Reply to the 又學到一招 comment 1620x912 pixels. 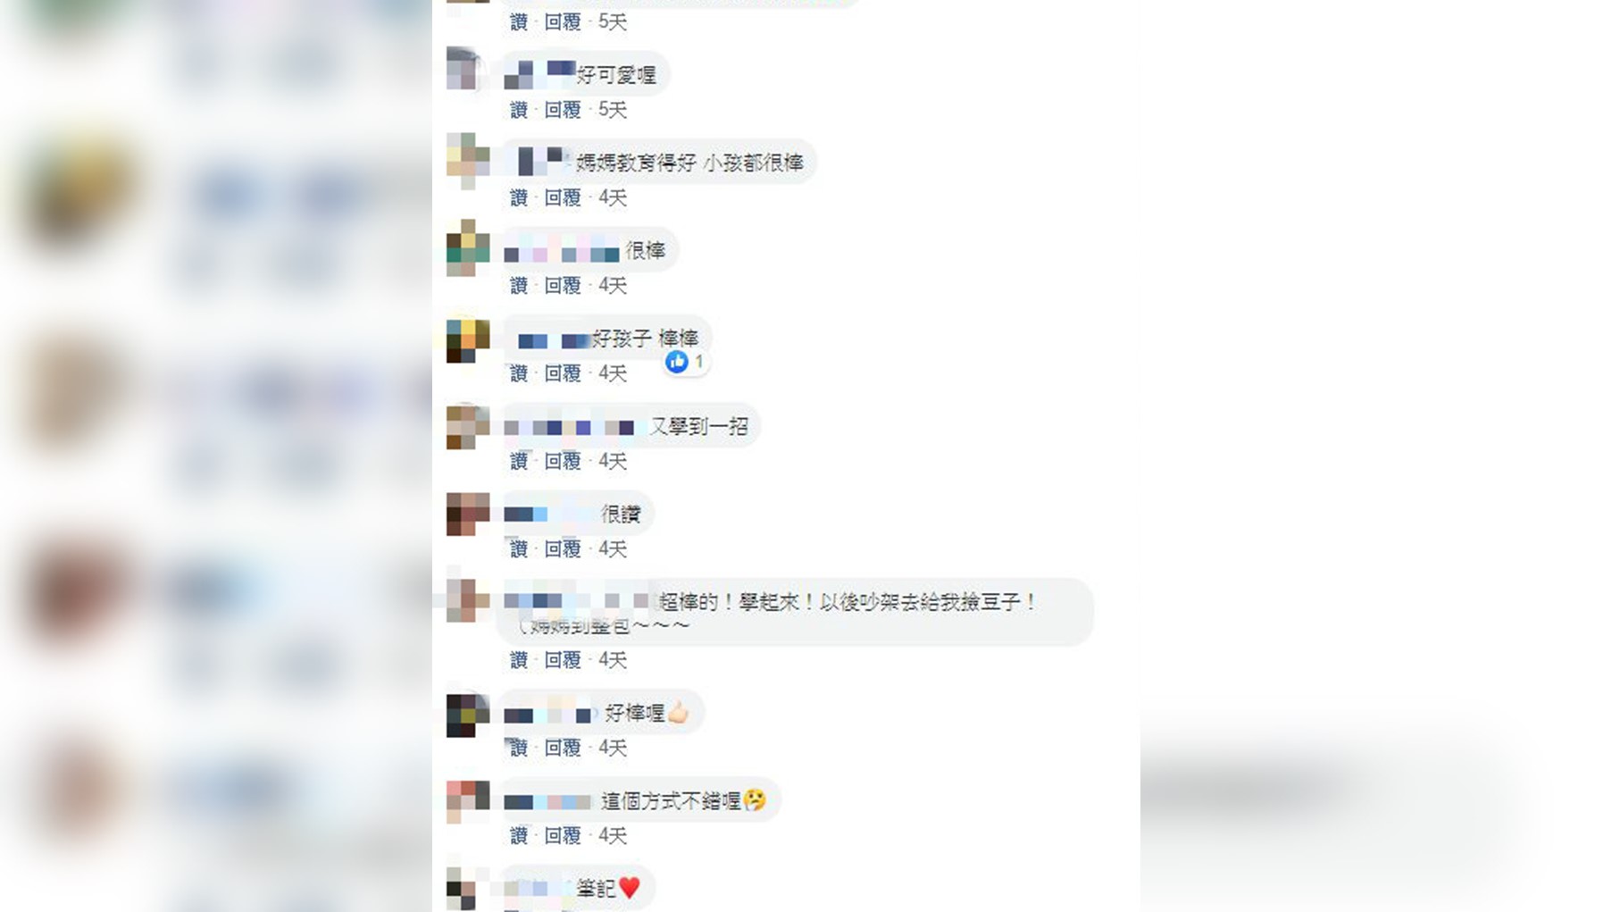click(x=563, y=461)
